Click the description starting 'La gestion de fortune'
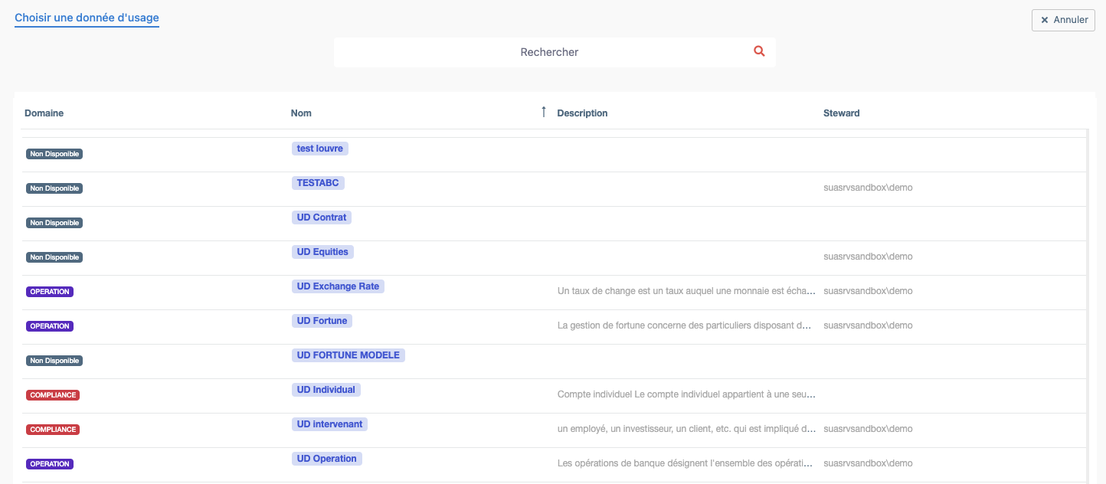Image resolution: width=1106 pixels, height=484 pixels. [685, 325]
